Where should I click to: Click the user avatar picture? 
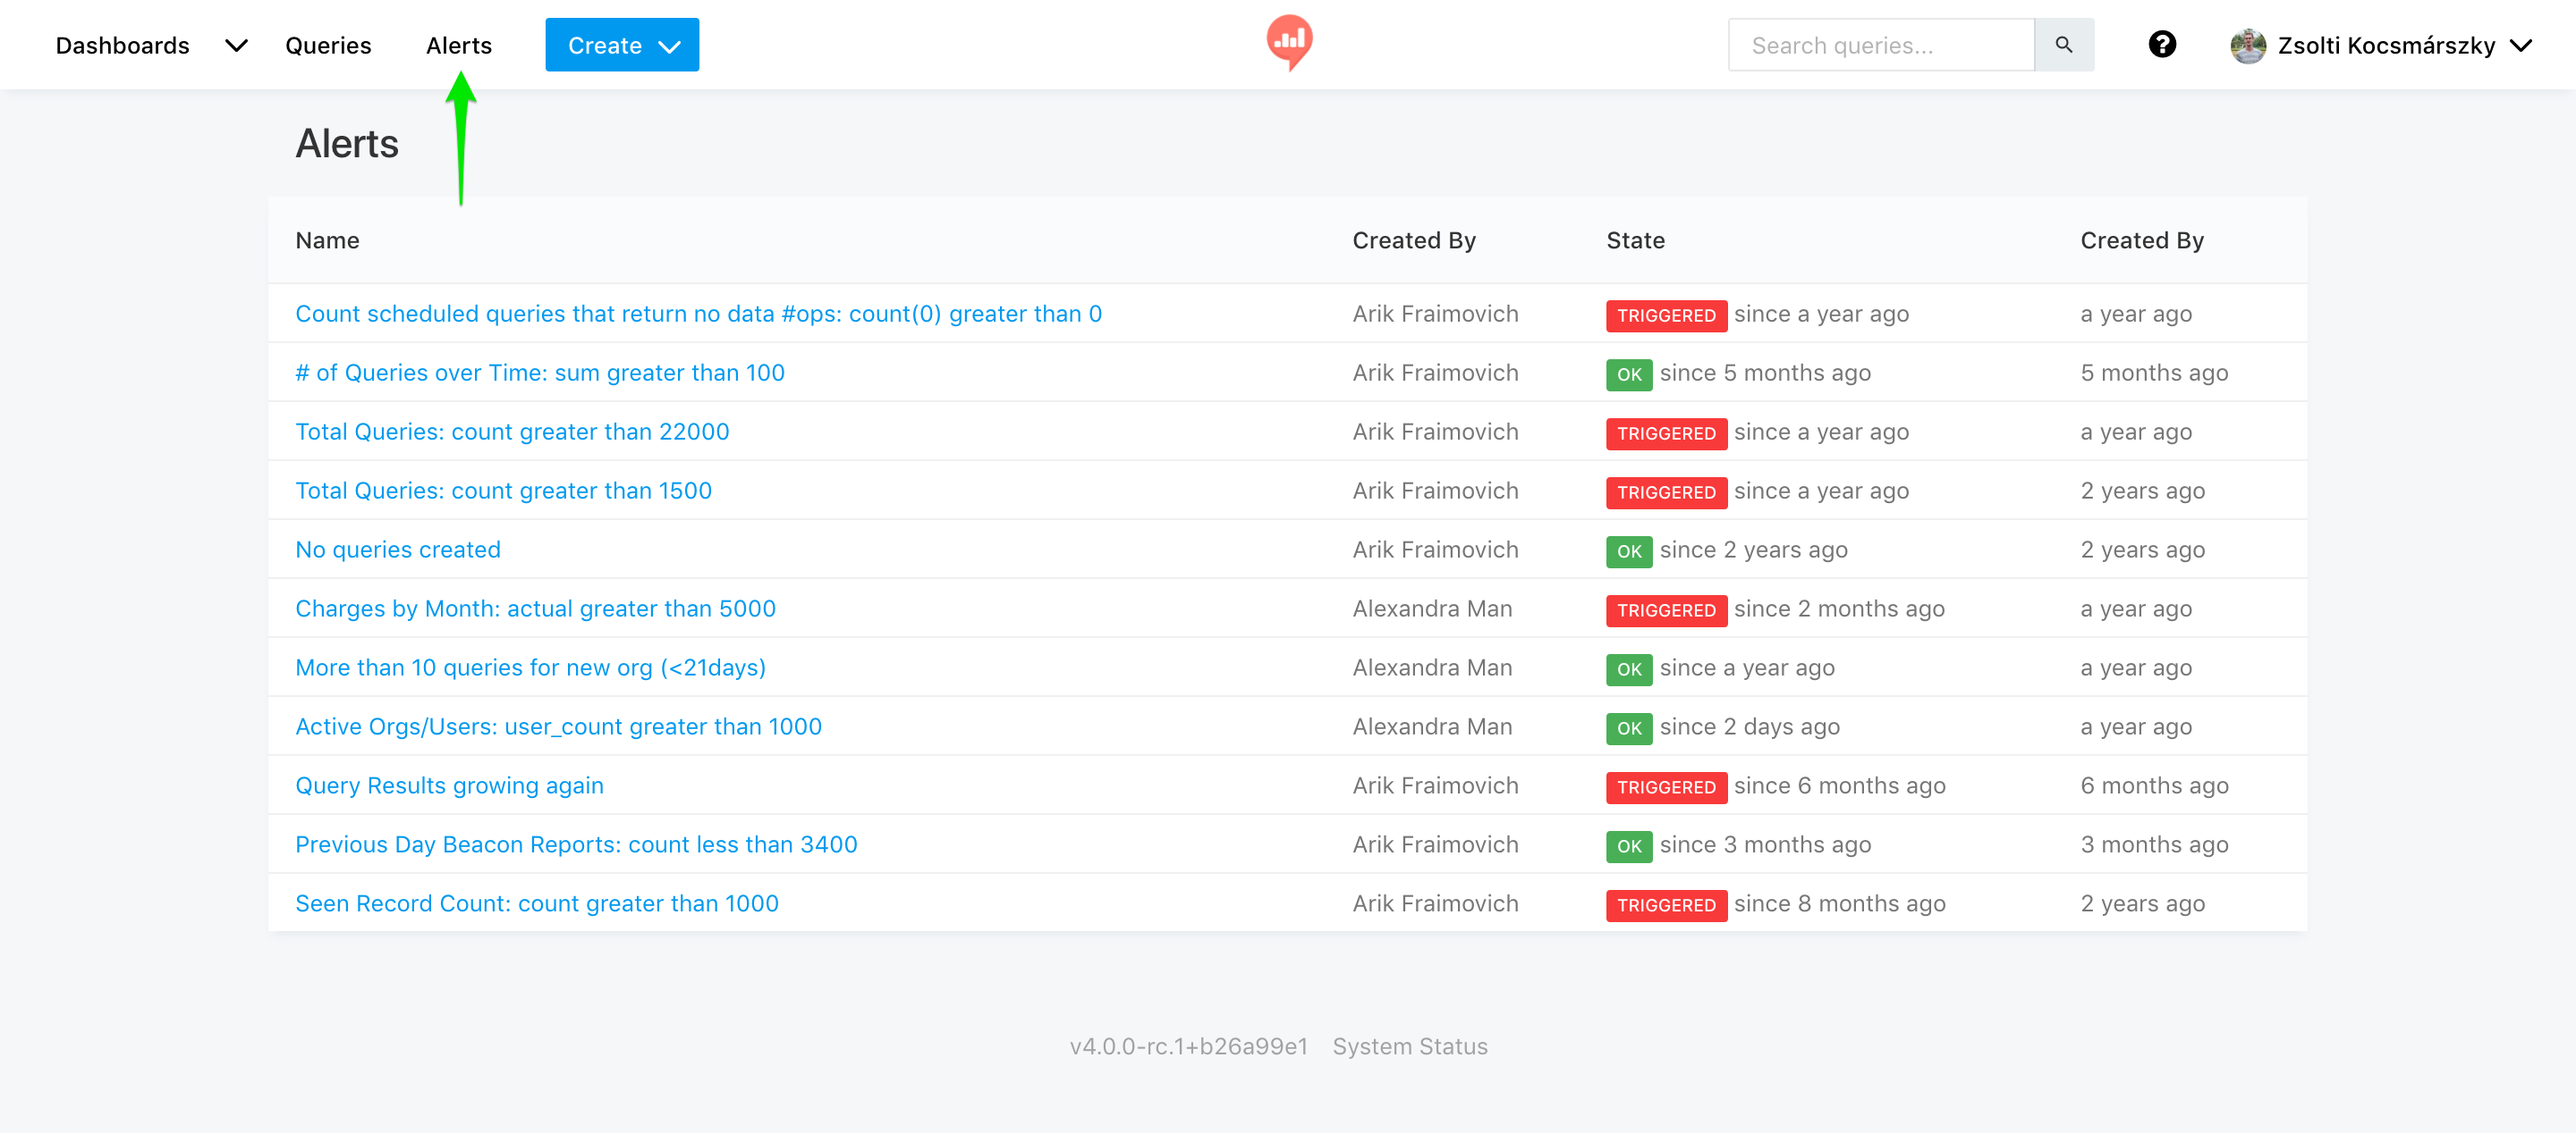pyautogui.click(x=2247, y=46)
